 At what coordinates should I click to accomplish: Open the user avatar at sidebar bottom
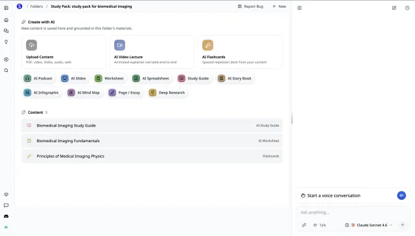point(6,227)
